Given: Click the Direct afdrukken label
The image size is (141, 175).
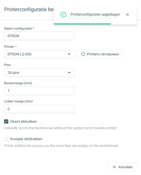Looking at the screenshot, I should pos(24,121).
